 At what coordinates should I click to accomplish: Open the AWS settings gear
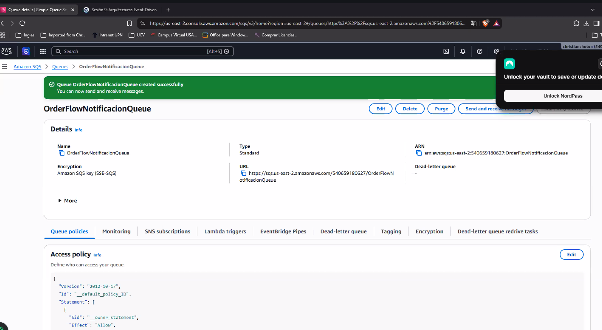pyautogui.click(x=496, y=51)
